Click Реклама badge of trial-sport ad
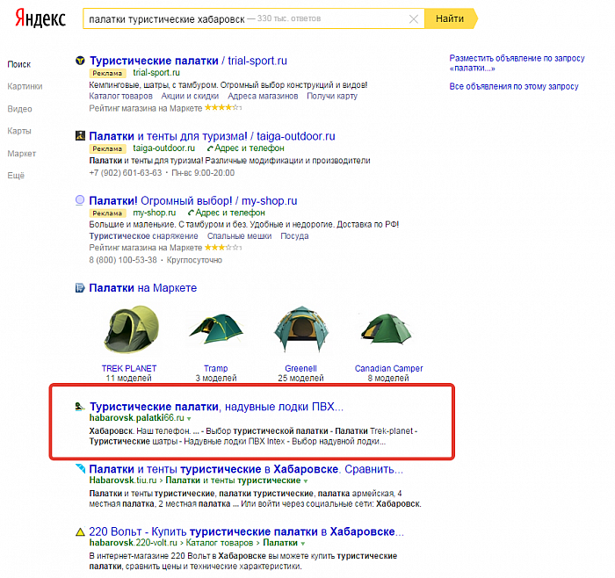The image size is (615, 578). 107,73
